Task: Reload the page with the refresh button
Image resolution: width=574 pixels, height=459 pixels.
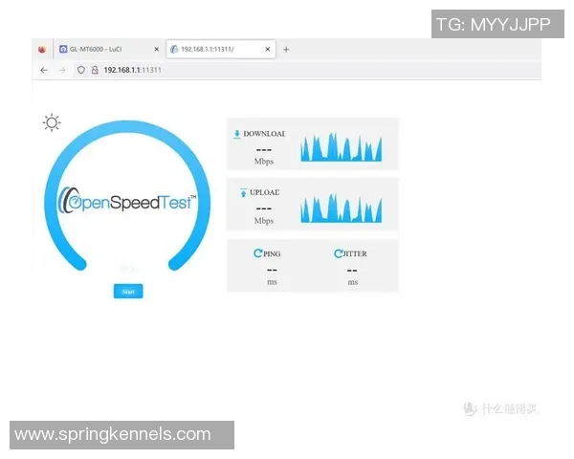Action: [x=81, y=70]
